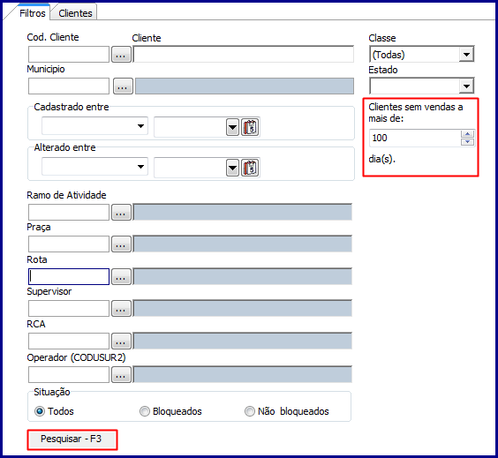Viewport: 498px width, 458px height.
Task: Increase days without sales spinner
Action: pyautogui.click(x=467, y=134)
